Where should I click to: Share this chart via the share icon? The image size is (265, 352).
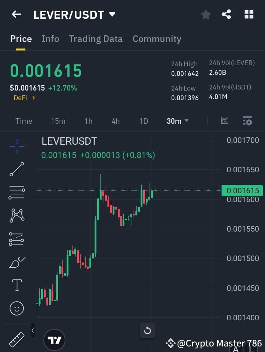[x=226, y=14]
